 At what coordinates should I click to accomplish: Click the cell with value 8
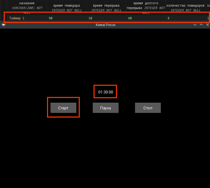pos(185,18)
